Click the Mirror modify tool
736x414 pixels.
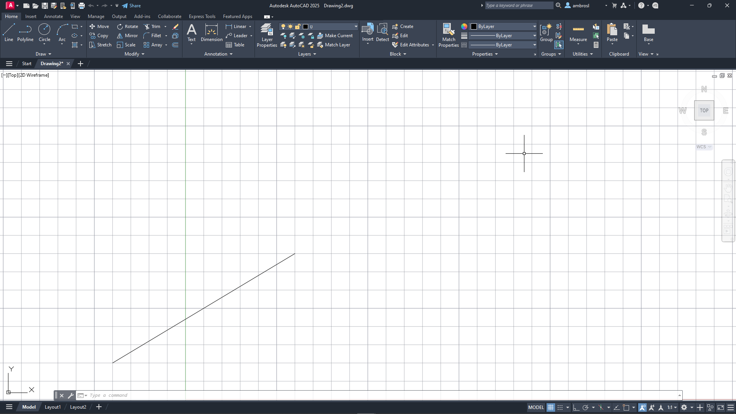coord(127,36)
